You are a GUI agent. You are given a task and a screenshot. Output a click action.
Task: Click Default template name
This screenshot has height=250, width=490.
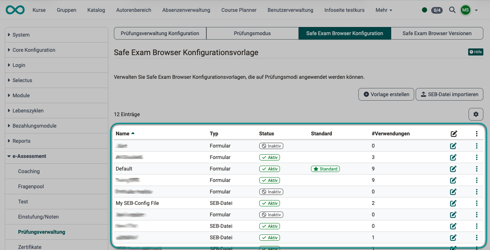click(124, 169)
